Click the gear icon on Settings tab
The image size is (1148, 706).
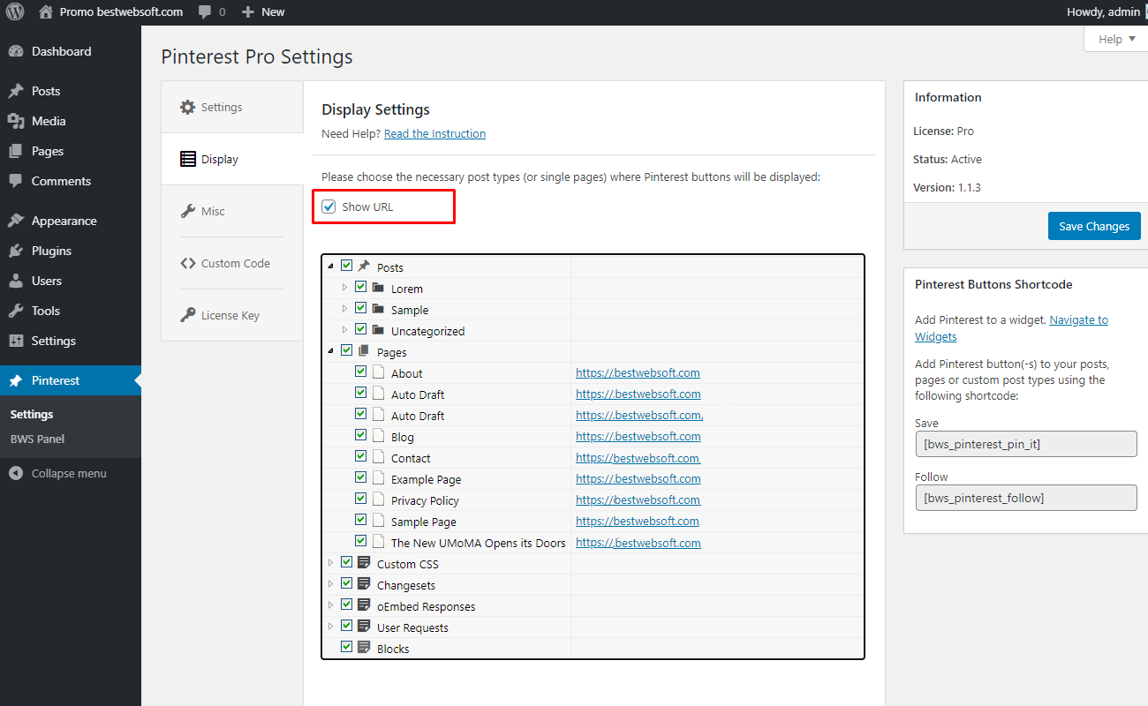pos(187,107)
